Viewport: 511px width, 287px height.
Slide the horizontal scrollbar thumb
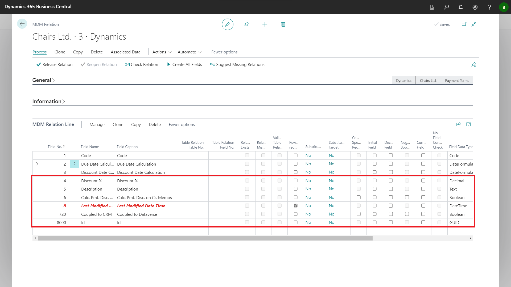[205, 238]
